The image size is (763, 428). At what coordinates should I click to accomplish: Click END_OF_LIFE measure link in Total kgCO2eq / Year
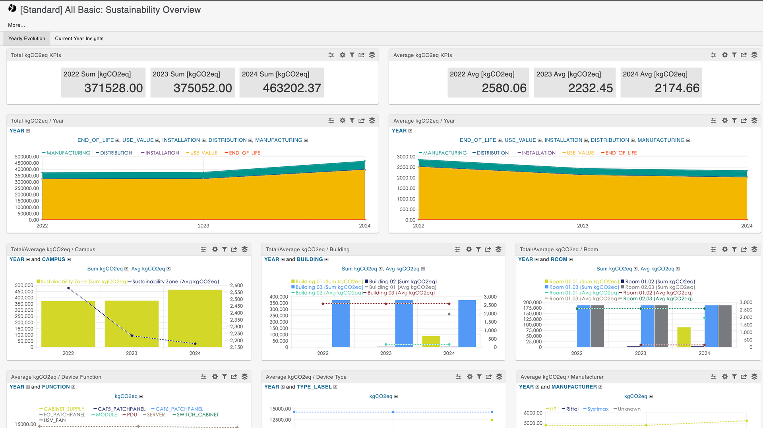click(95, 140)
